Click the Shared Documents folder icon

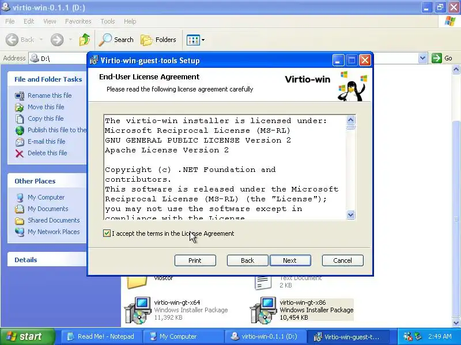tap(20, 221)
